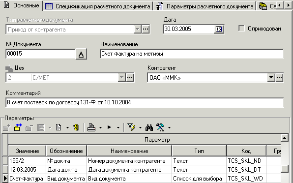This screenshot has height=183, width=293.
Task: Open Параметры расчетного документа tab
Action: [205, 6]
